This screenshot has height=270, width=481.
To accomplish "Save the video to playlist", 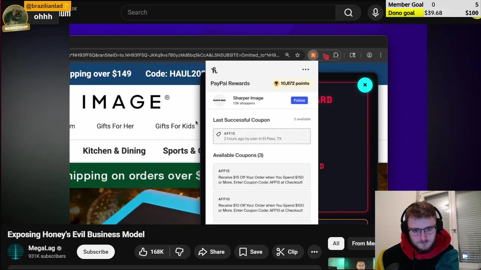I will tap(251, 252).
